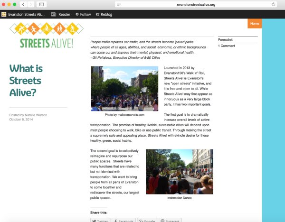Share the post on Twitter
The width and height of the screenshot is (285, 222).
pos(100,220)
